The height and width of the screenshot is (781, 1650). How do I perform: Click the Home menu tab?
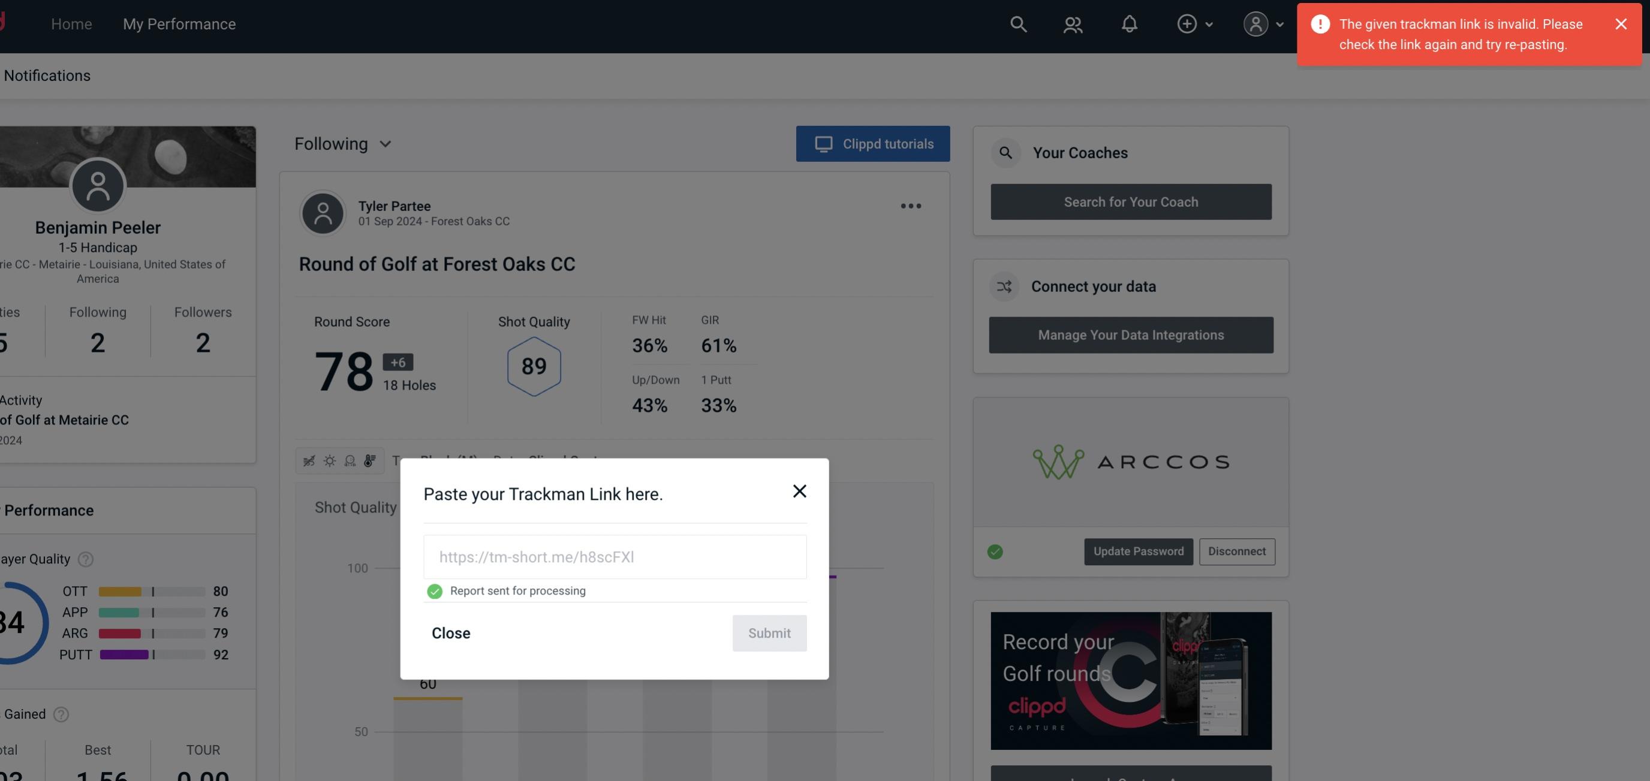coord(71,23)
